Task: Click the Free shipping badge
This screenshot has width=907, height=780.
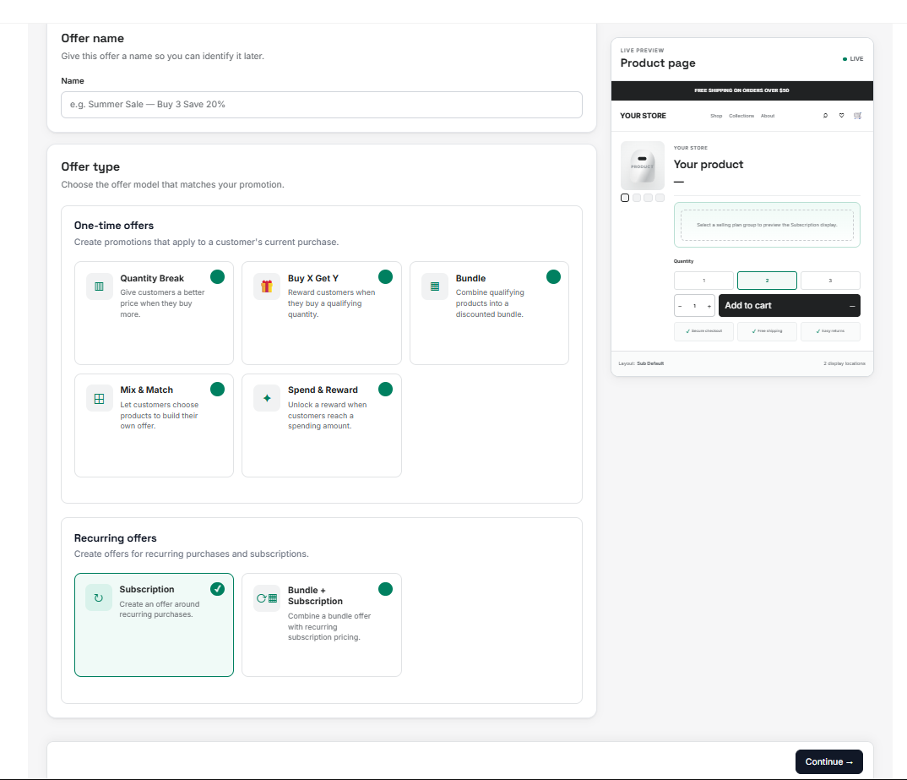Action: coord(767,331)
